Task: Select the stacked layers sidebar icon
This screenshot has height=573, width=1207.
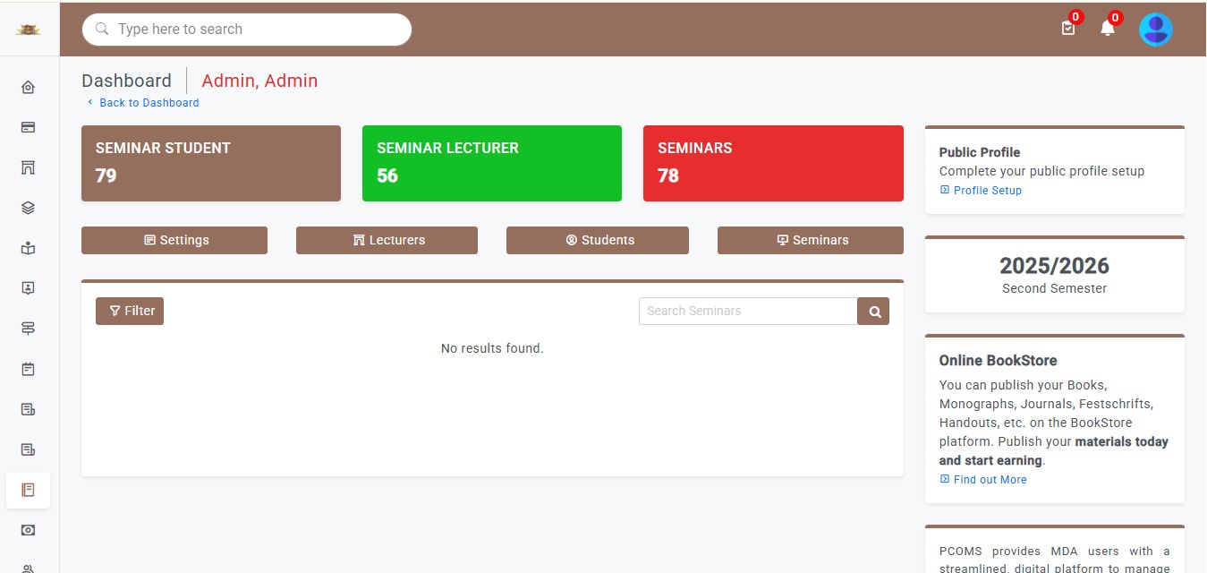Action: [28, 208]
